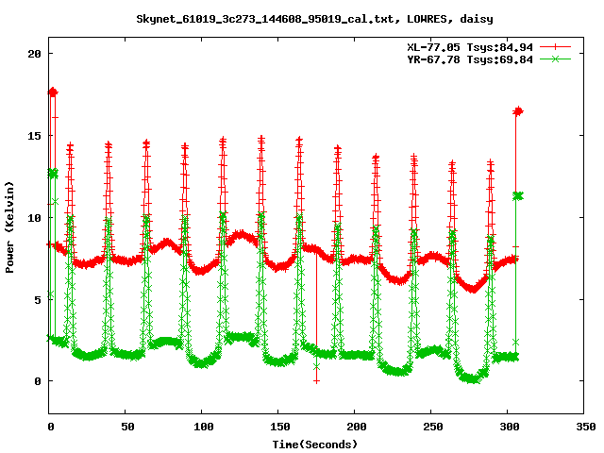
Task: Click the y-axis tick label 10
Action: (33, 217)
